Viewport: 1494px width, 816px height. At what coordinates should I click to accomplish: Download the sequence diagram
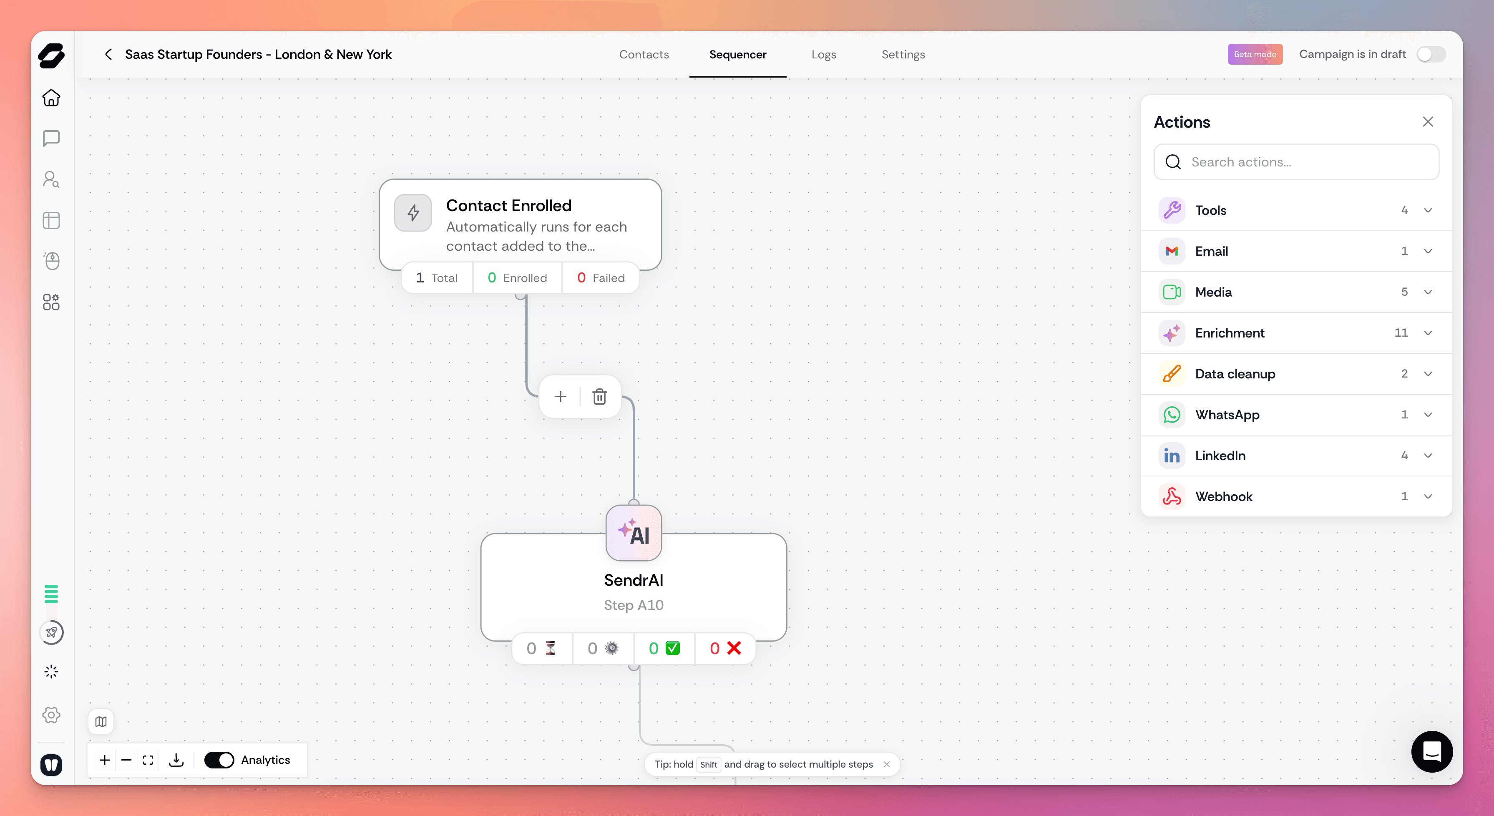click(176, 760)
